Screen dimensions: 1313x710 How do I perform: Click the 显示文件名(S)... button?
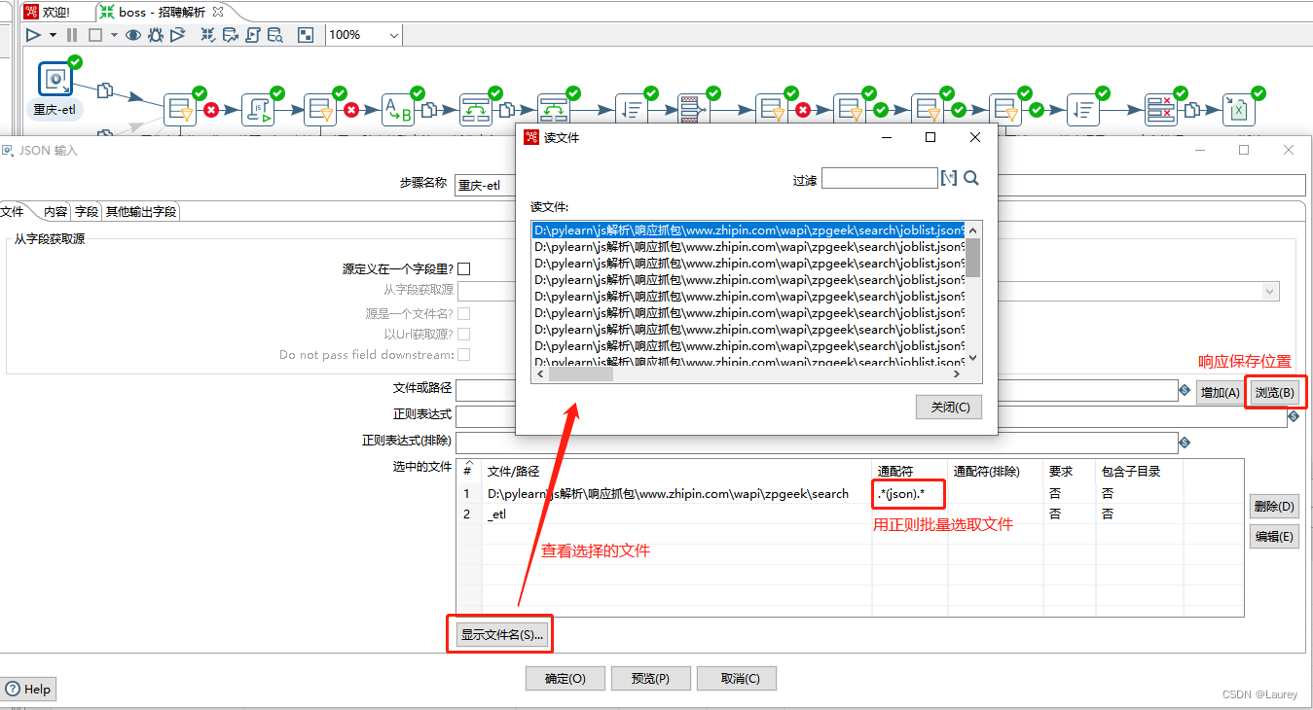pos(501,635)
